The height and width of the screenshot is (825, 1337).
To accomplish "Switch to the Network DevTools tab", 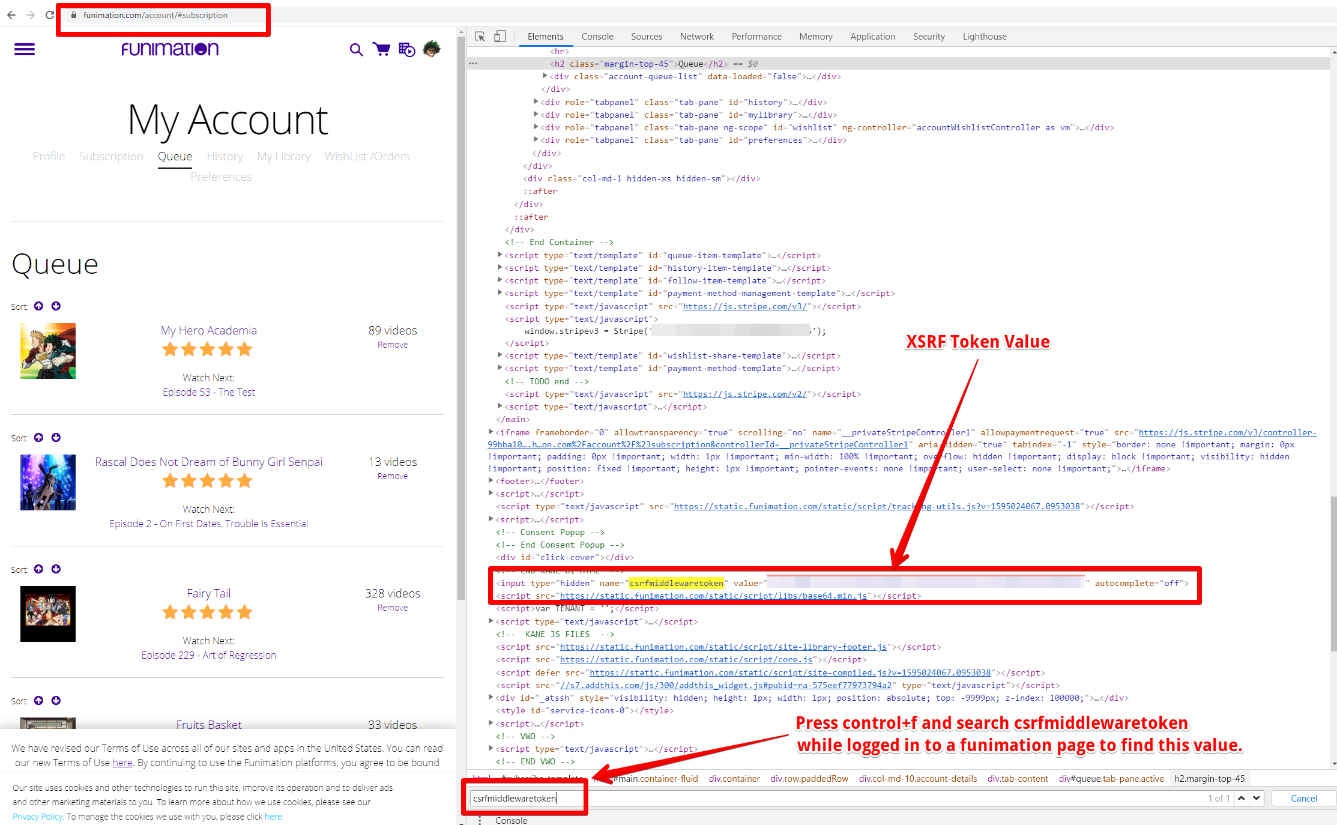I will coord(696,37).
